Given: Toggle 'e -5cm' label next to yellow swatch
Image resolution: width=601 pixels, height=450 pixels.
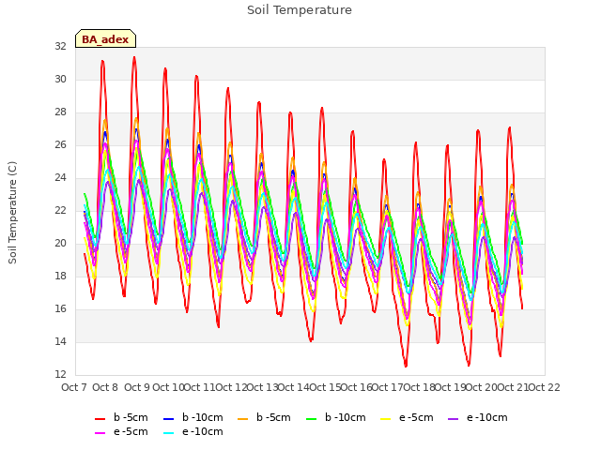Looking at the screenshot, I should click(x=416, y=417).
